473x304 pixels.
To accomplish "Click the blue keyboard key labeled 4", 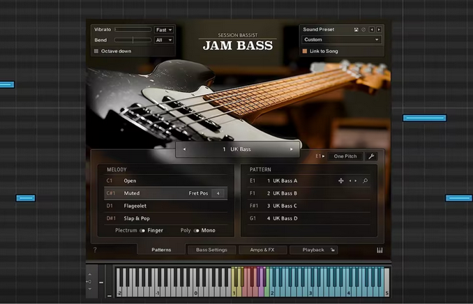I will click(x=348, y=292).
